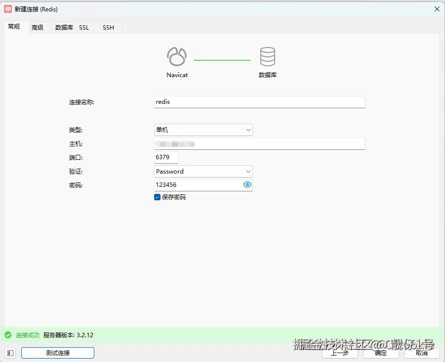Click the 确定 button
Image resolution: width=445 pixels, height=362 pixels.
[x=381, y=353]
